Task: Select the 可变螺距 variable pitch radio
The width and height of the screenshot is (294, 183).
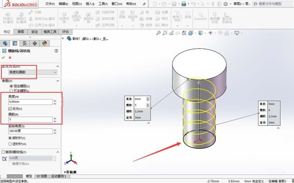Action: [x=11, y=91]
